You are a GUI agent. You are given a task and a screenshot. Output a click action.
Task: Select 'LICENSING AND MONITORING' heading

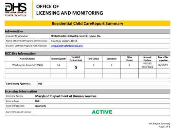70,13
